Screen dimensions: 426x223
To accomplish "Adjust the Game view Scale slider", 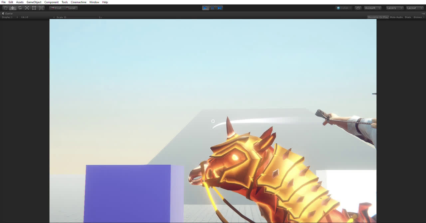I will click(x=65, y=17).
